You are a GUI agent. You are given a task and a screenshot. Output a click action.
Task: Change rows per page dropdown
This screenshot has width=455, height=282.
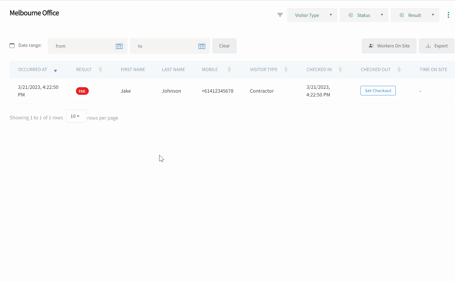point(76,116)
